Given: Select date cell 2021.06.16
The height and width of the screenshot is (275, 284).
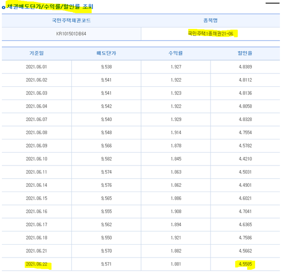Looking at the screenshot, I should [x=36, y=211].
